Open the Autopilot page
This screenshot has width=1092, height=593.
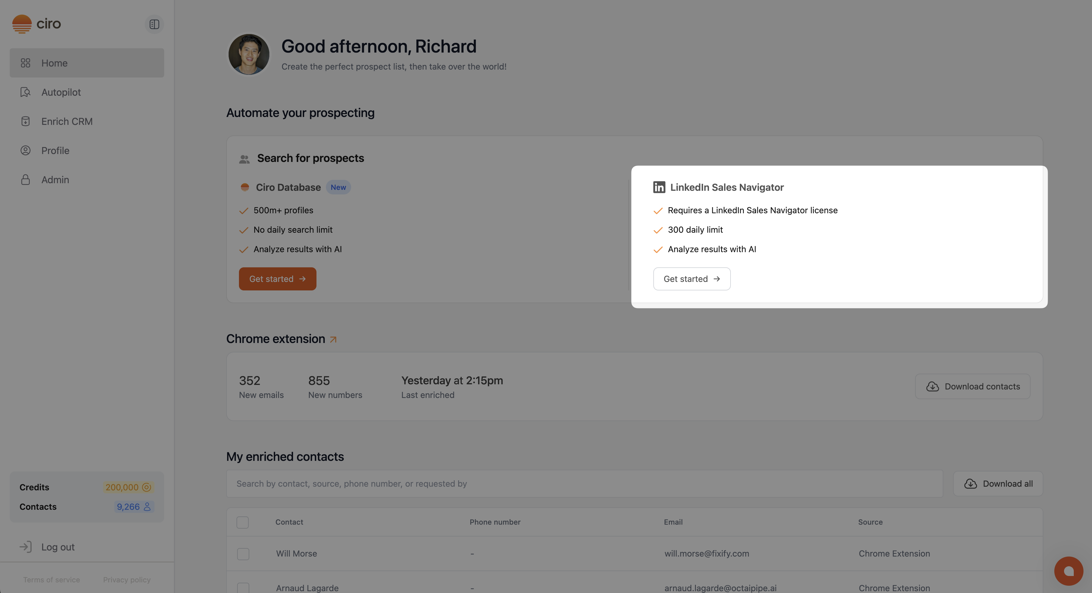(60, 92)
